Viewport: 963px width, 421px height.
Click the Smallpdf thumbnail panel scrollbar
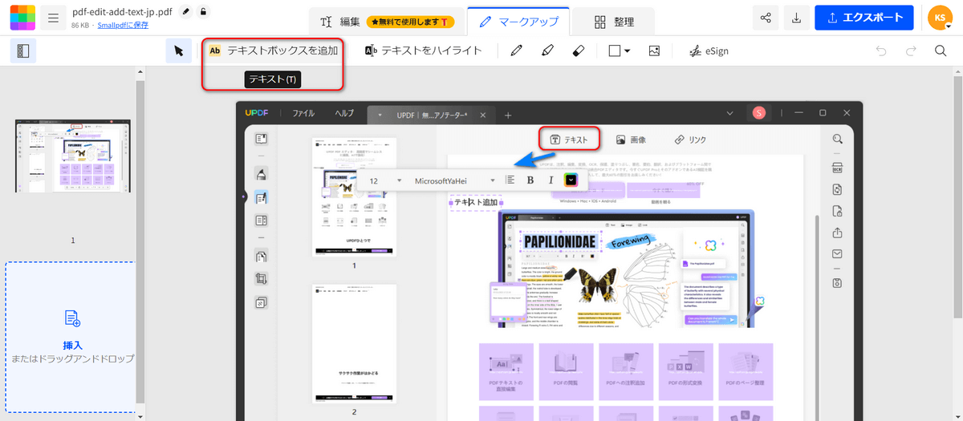pos(140,241)
